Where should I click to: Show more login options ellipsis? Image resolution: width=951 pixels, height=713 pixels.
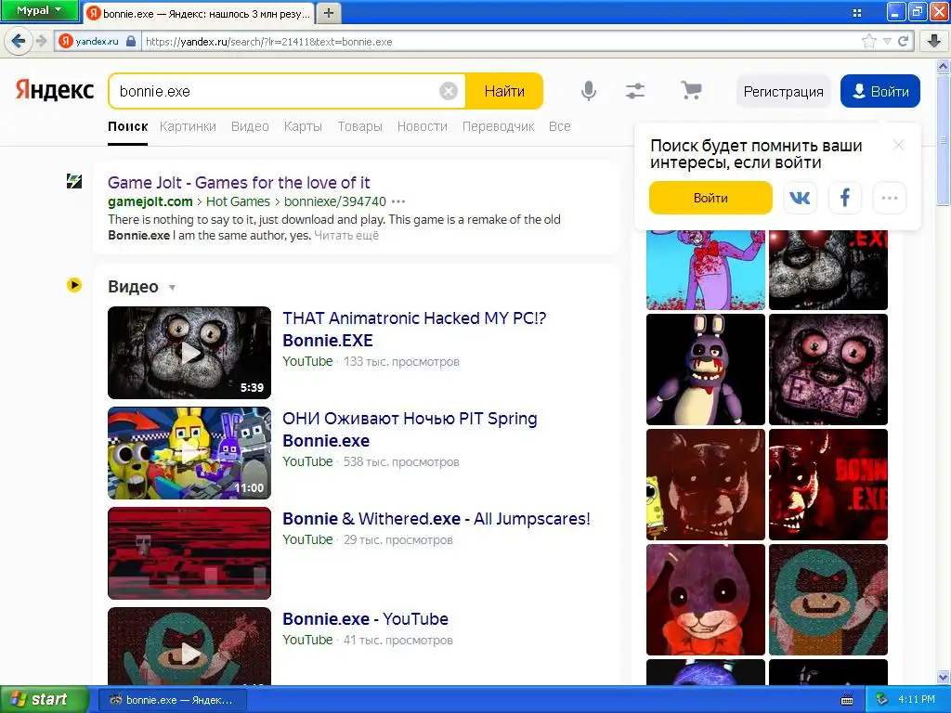click(889, 198)
